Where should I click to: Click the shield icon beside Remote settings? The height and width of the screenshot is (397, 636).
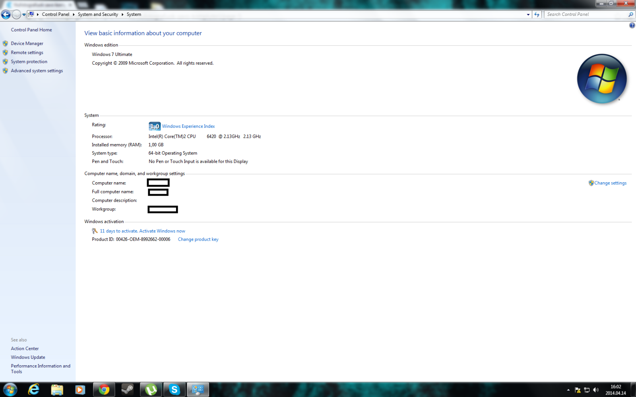[5, 52]
